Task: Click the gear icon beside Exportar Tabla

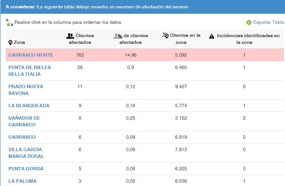Action: [249, 22]
